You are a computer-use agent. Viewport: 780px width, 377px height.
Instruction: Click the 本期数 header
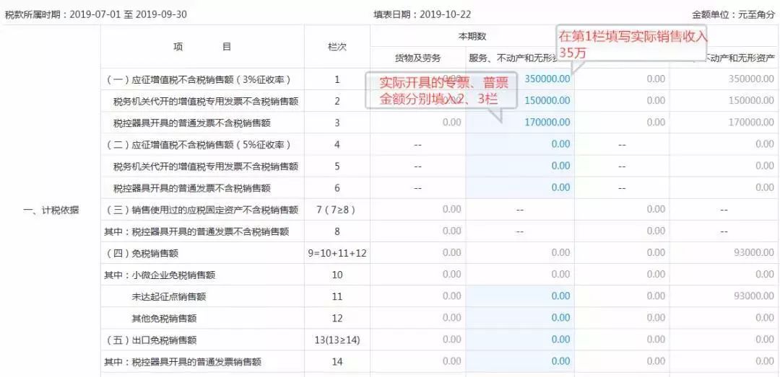pyautogui.click(x=472, y=36)
